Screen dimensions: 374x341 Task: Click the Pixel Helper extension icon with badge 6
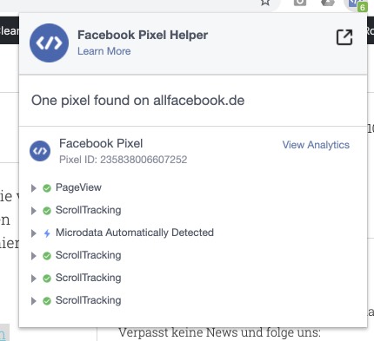click(357, 4)
